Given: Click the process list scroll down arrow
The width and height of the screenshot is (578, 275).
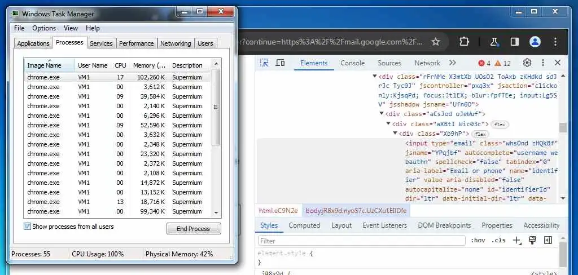Looking at the screenshot, I should click(216, 213).
